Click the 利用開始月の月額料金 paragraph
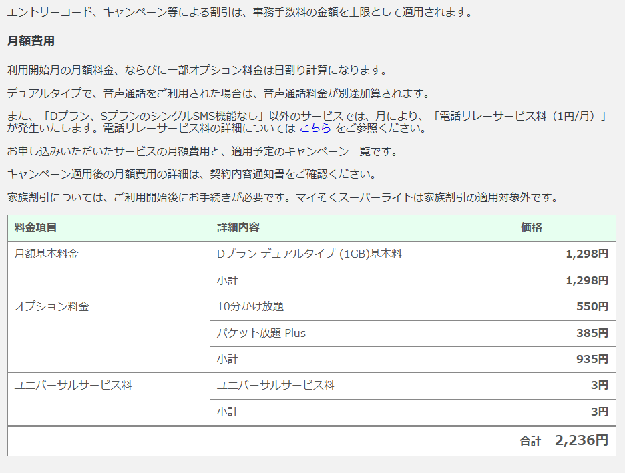 click(198, 71)
